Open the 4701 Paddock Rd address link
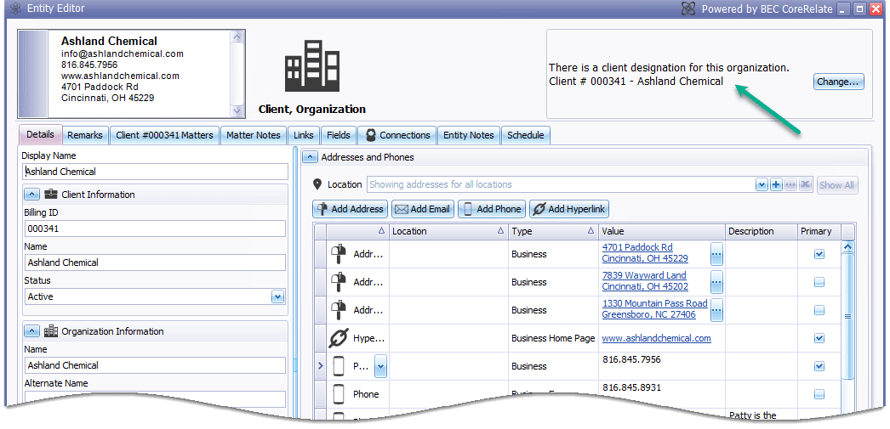This screenshot has height=429, width=890. pos(645,253)
